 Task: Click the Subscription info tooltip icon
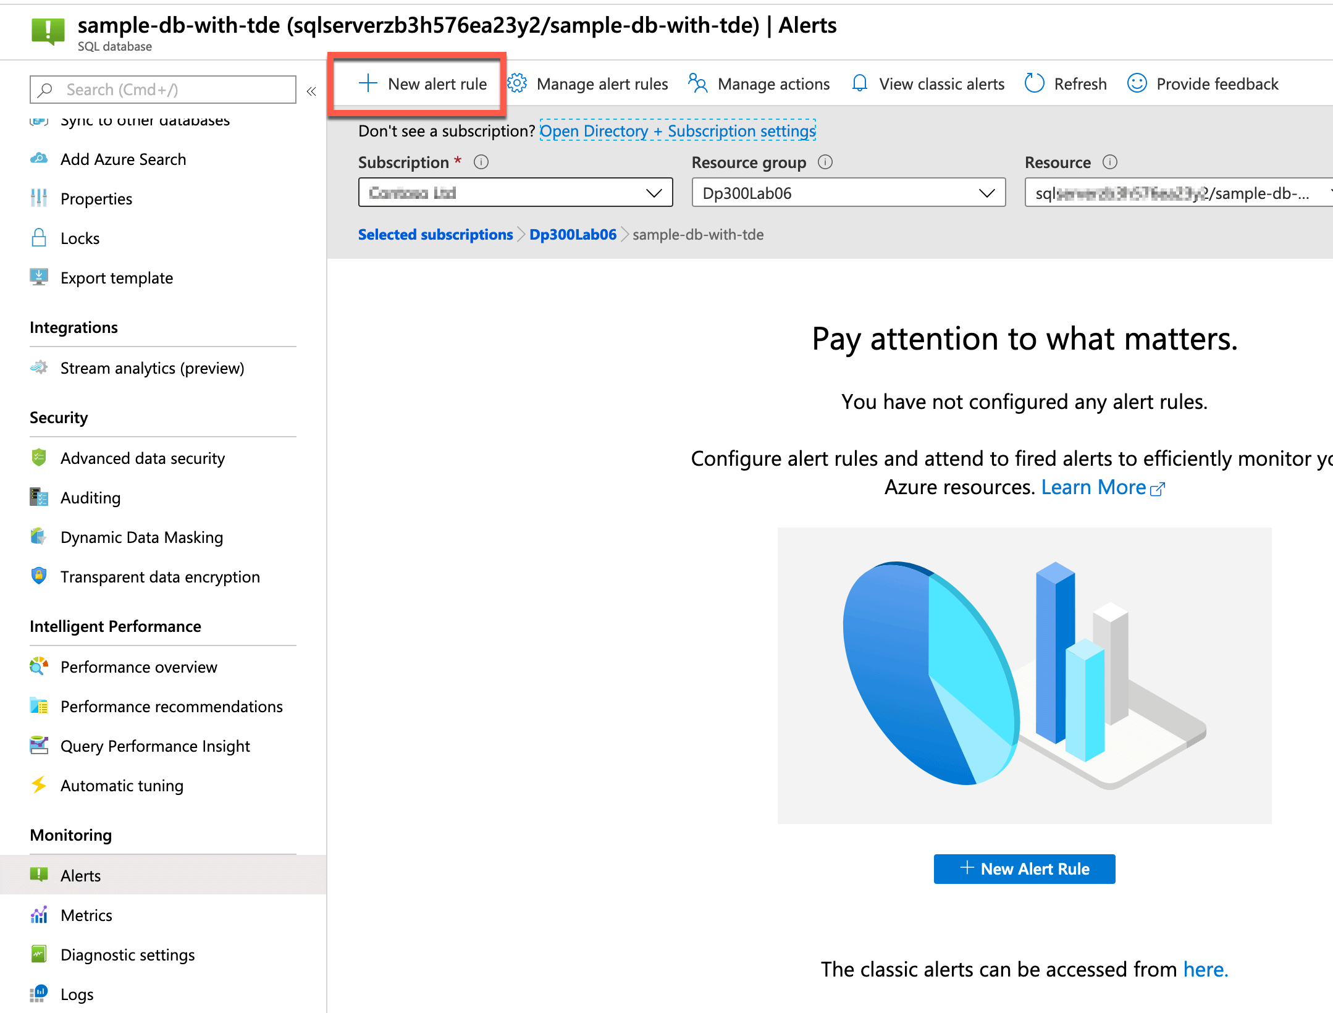pos(481,162)
